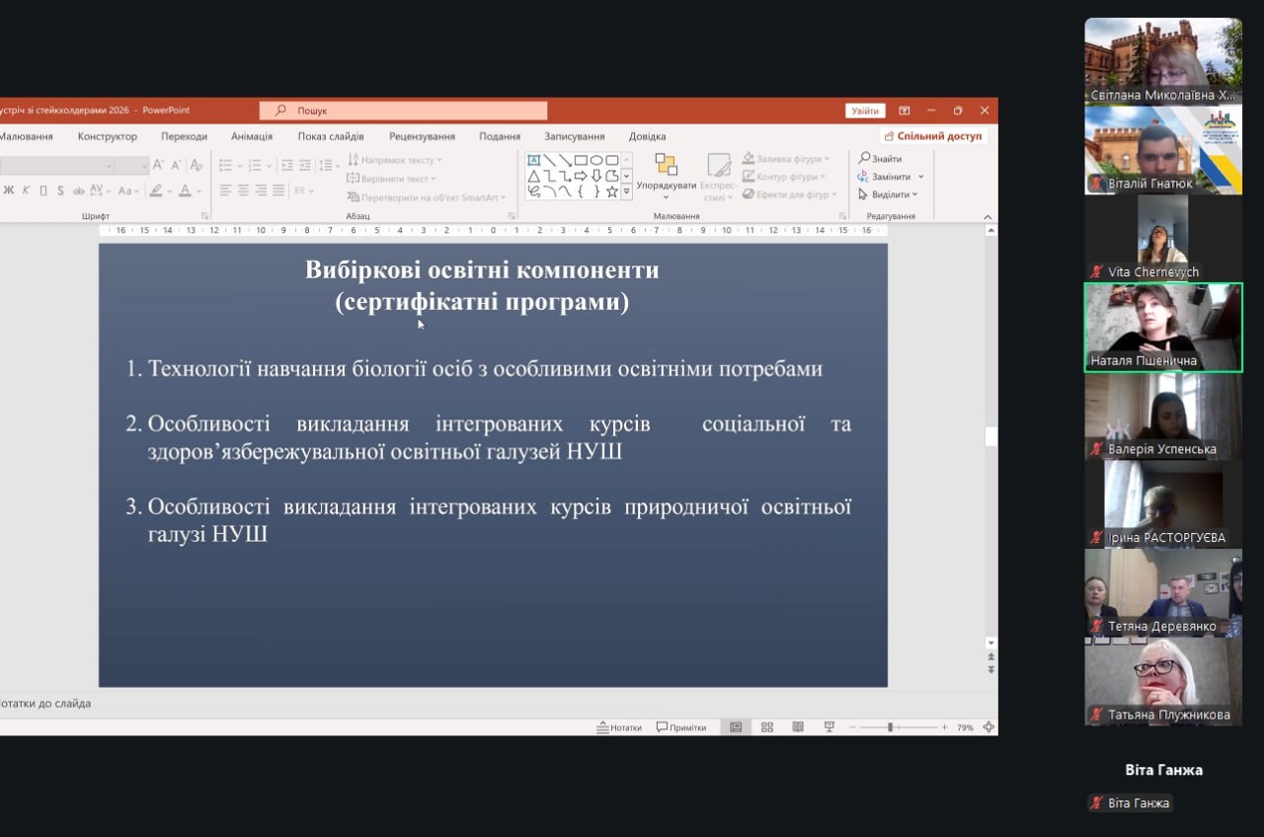
Task: Switch to Slide Sorter view
Action: coord(766,727)
